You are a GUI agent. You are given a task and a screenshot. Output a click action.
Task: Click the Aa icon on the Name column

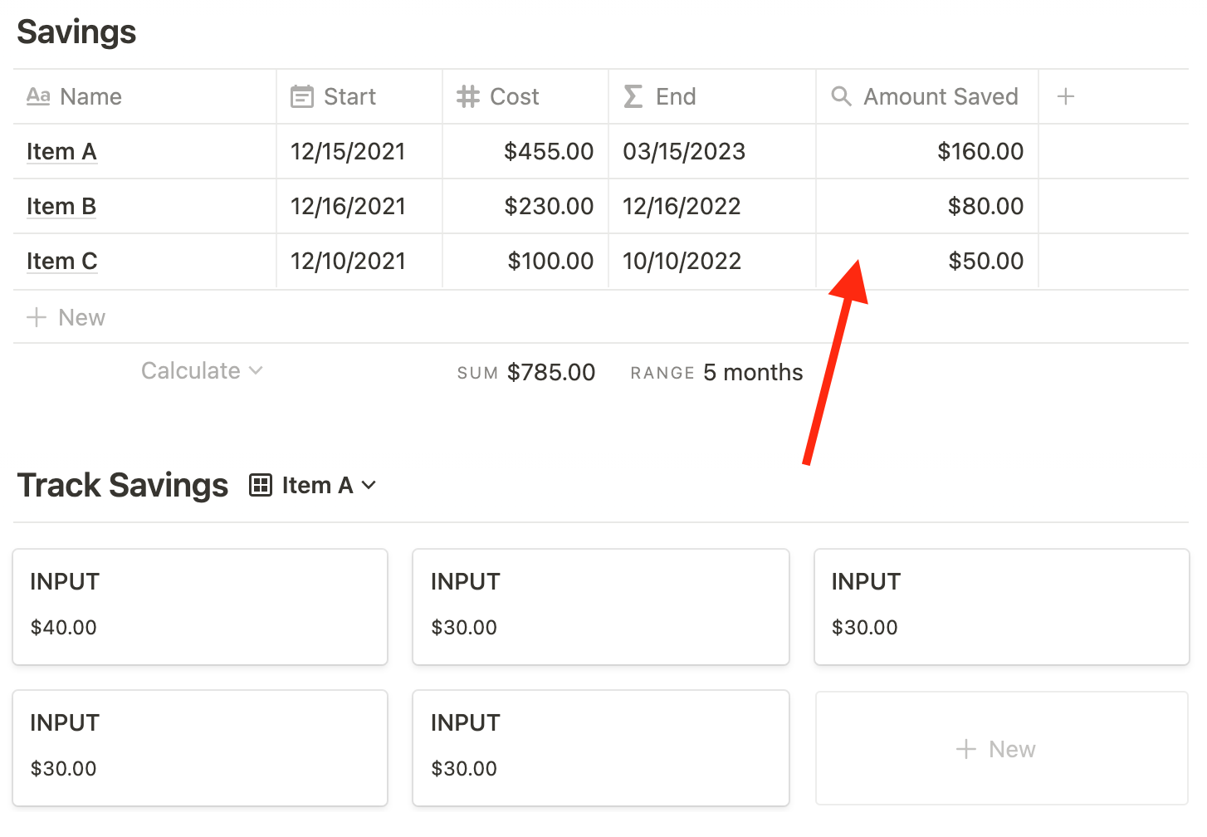pos(38,96)
